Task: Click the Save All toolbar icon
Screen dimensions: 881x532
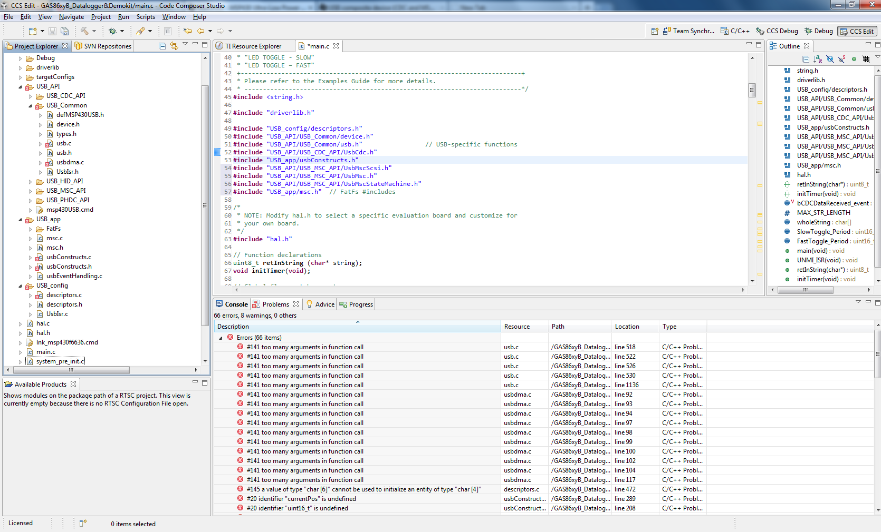Action: 64,31
